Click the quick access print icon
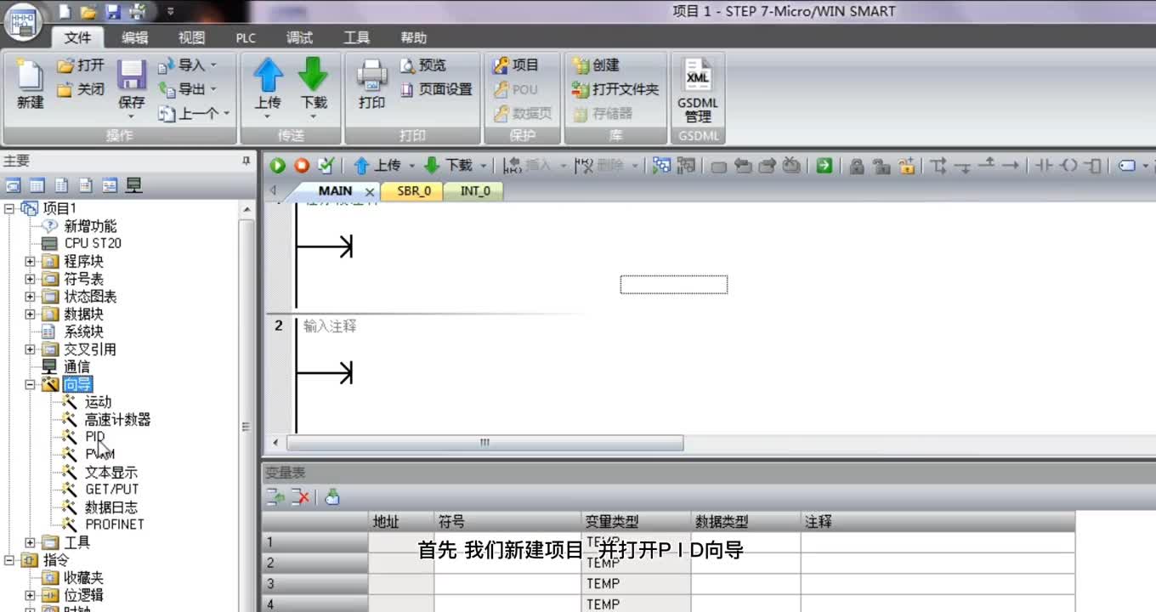 point(137,12)
